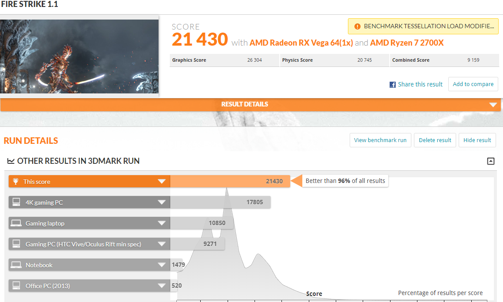This screenshot has height=302, width=503.
Task: Click the OTHER RESULTS IN 3DMARK RUN heading text
Action: tap(78, 161)
